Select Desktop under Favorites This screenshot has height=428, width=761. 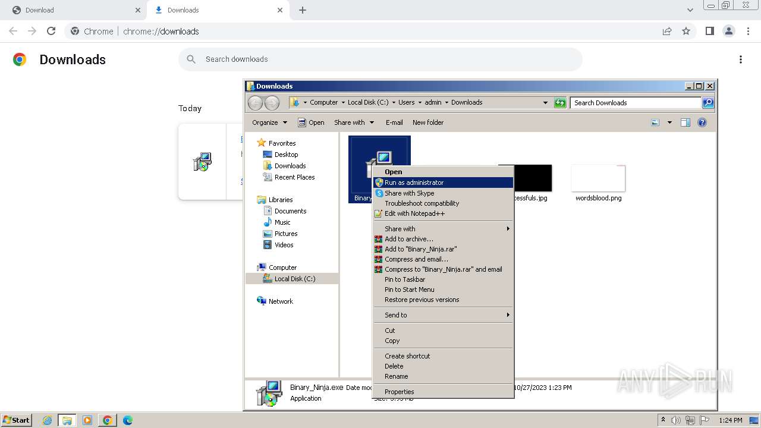281,155
